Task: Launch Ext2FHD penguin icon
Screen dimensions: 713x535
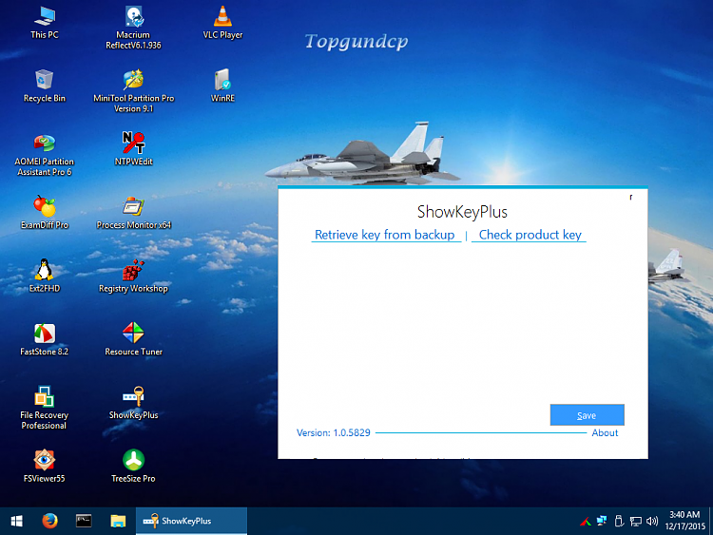Action: pos(44,276)
